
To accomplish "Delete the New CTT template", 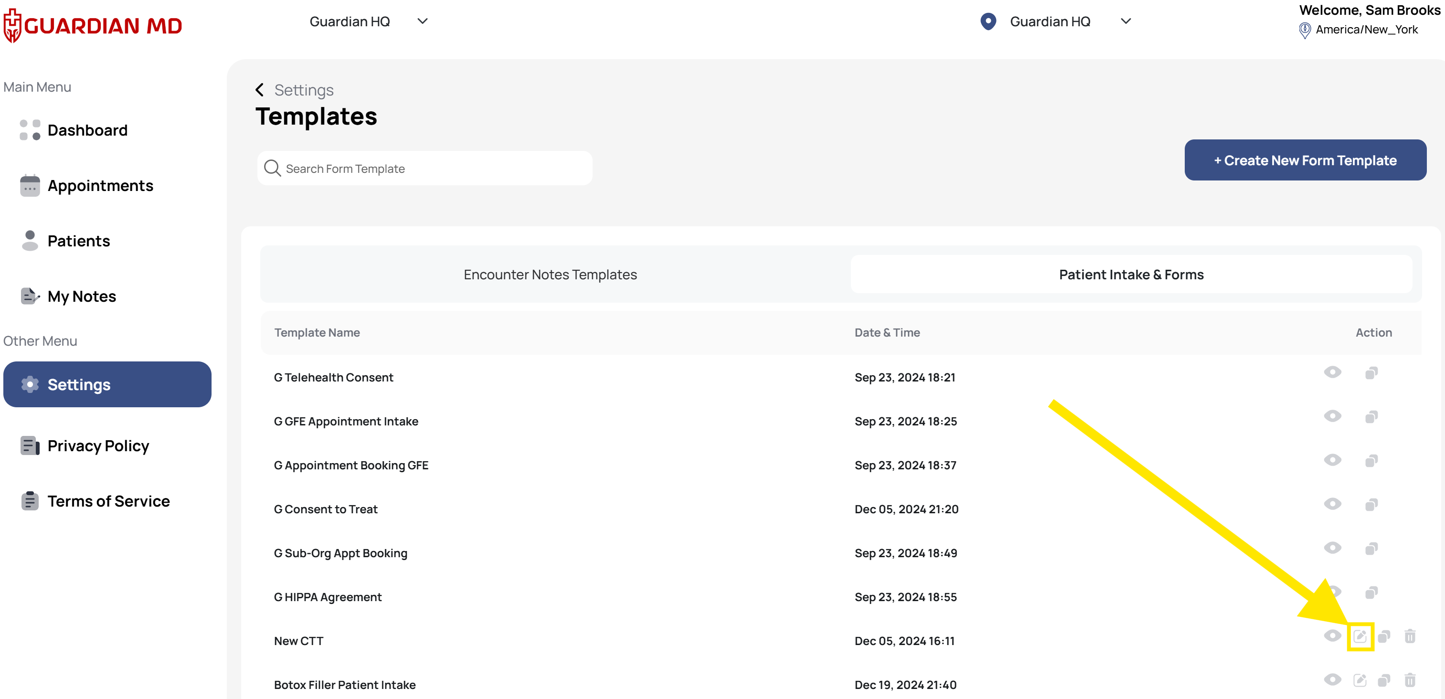I will (x=1410, y=636).
